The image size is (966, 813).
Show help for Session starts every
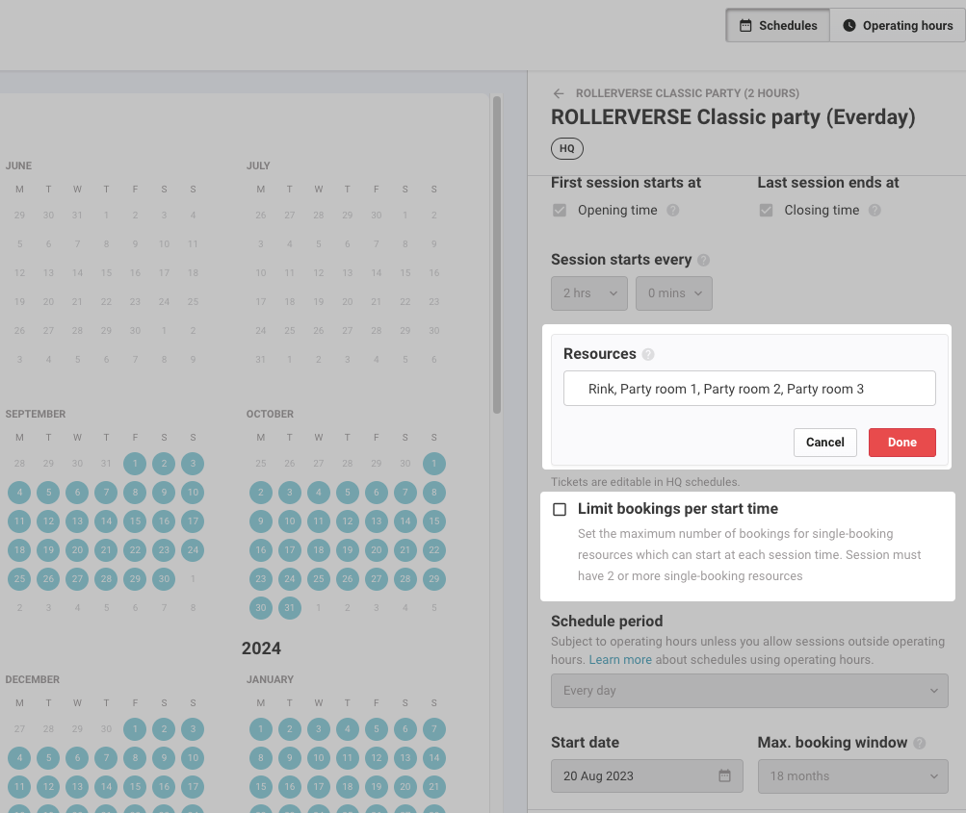(x=704, y=261)
